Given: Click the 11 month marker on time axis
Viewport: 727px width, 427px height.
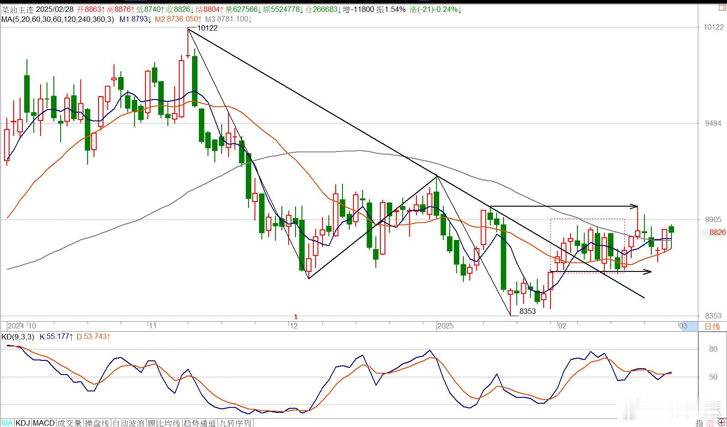Looking at the screenshot, I should pyautogui.click(x=152, y=326).
